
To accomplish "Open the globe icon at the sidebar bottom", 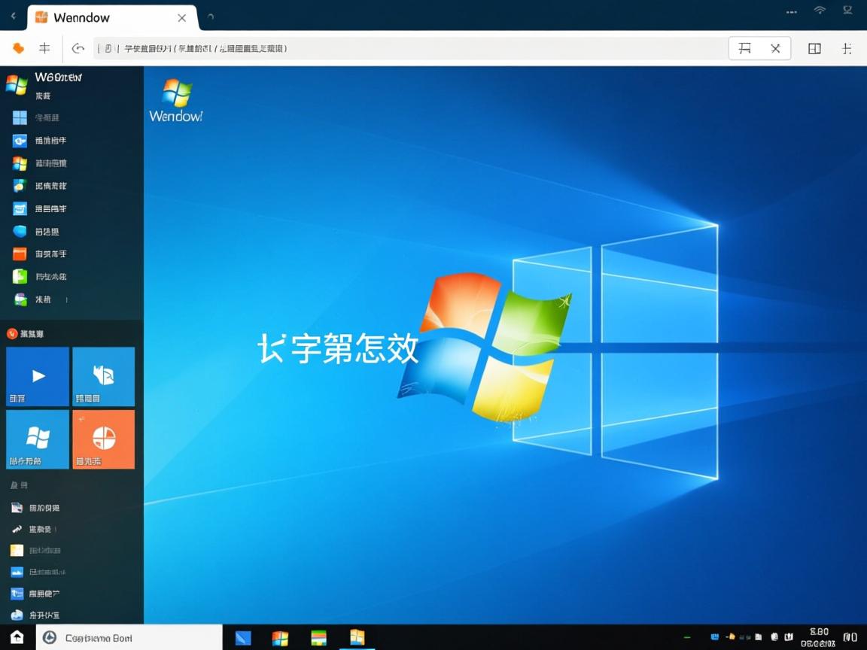I will click(17, 615).
